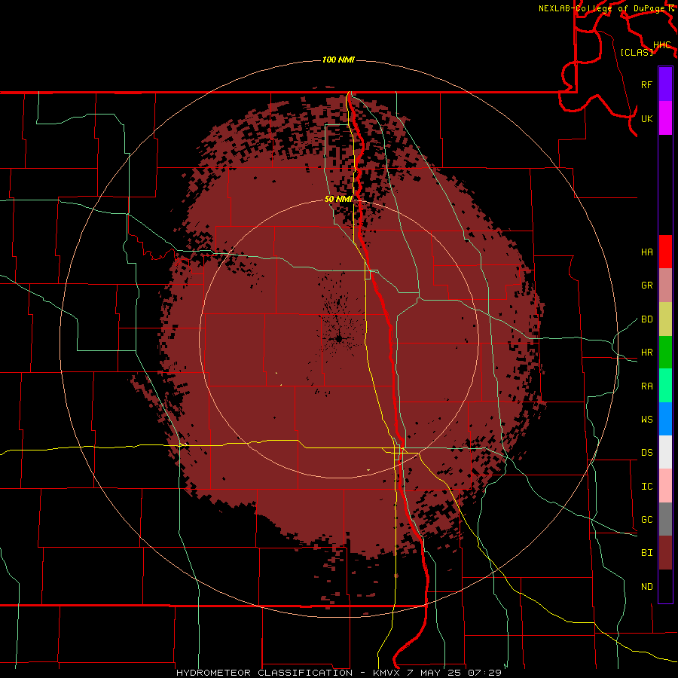
Task: Click the BD yellow legend swatch
Action: point(665,319)
